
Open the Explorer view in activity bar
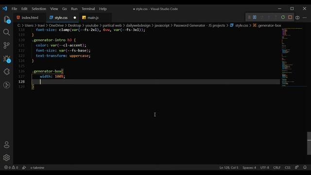[7, 19]
